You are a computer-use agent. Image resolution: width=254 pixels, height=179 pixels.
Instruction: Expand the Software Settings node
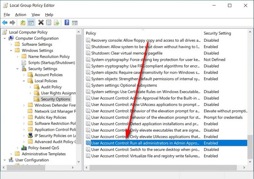[x=11, y=44]
